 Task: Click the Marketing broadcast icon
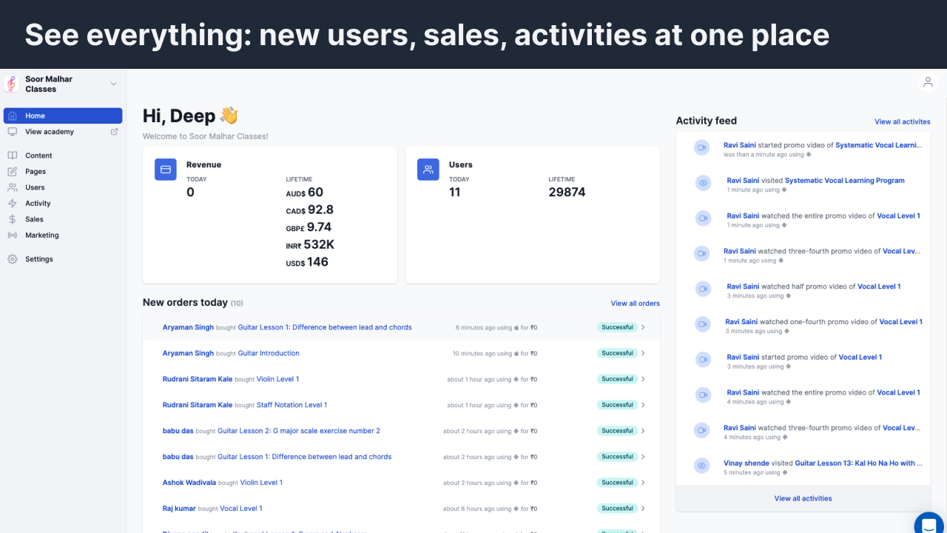13,235
